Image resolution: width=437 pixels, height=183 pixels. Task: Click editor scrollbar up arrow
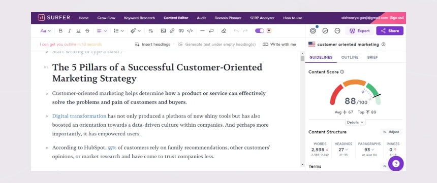(302, 54)
